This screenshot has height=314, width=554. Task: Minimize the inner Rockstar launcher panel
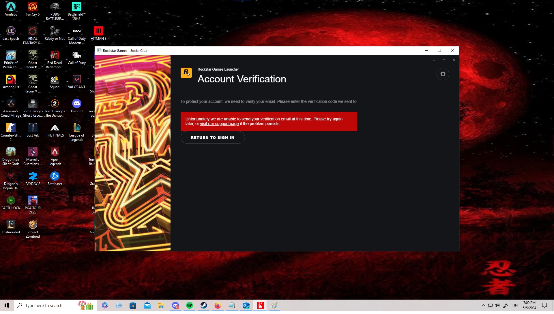point(434,60)
